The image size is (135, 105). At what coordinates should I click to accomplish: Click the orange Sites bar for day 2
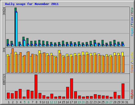13,60
